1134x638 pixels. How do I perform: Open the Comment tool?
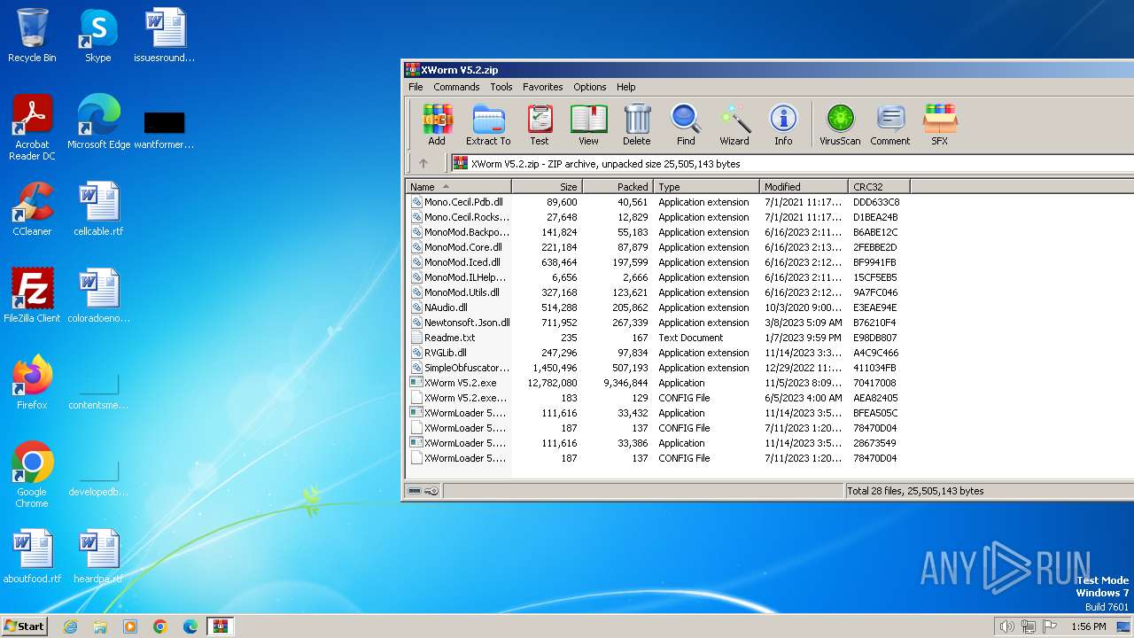tap(890, 124)
